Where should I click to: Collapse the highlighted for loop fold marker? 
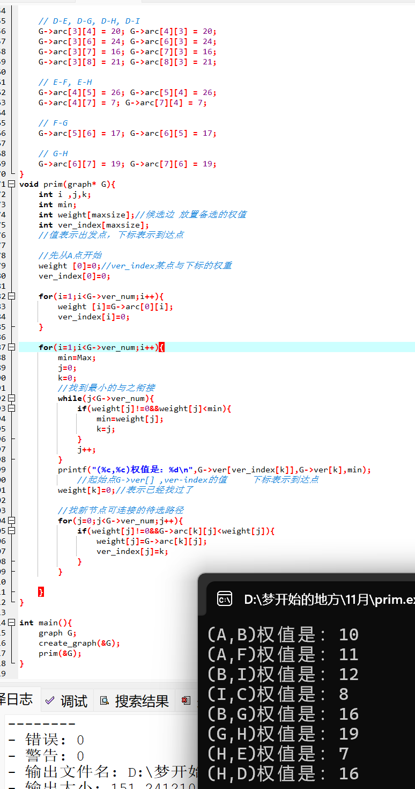click(x=11, y=347)
